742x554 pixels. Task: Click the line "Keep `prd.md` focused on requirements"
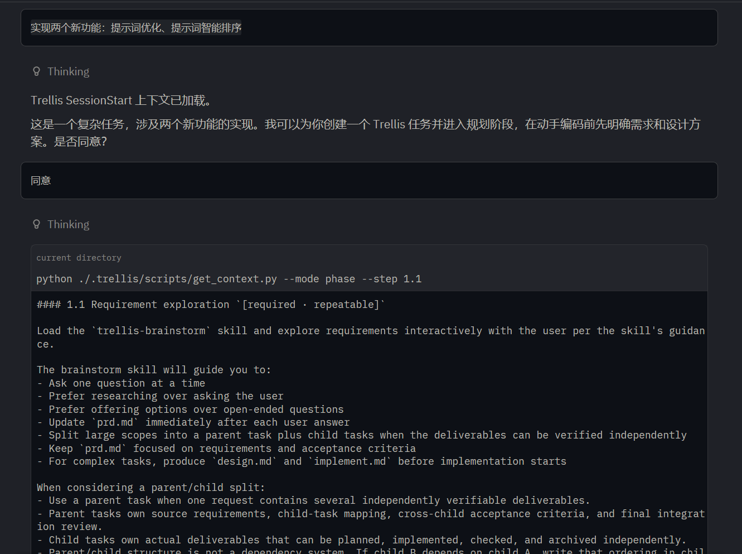[226, 449]
